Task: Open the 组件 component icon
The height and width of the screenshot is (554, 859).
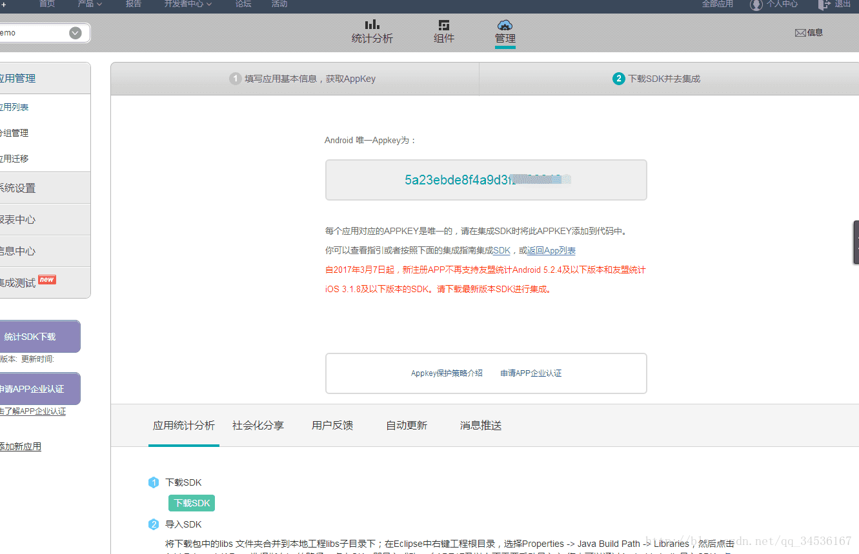Action: tap(444, 25)
